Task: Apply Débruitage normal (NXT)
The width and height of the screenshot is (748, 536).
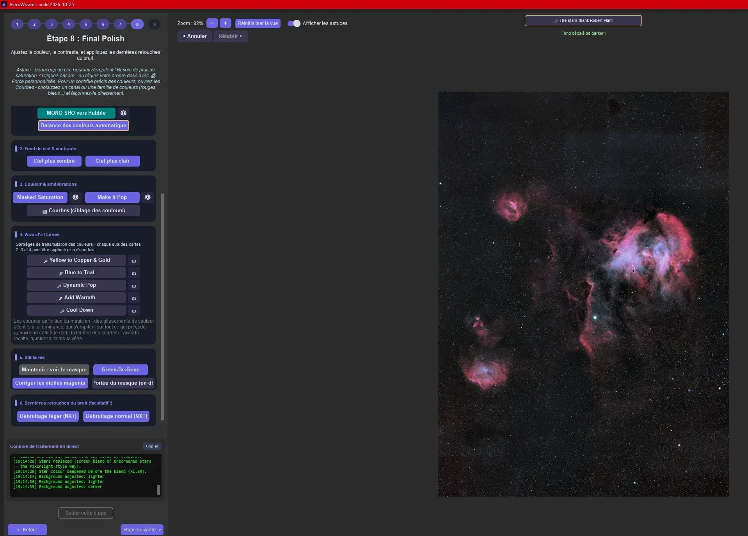Action: click(x=116, y=416)
